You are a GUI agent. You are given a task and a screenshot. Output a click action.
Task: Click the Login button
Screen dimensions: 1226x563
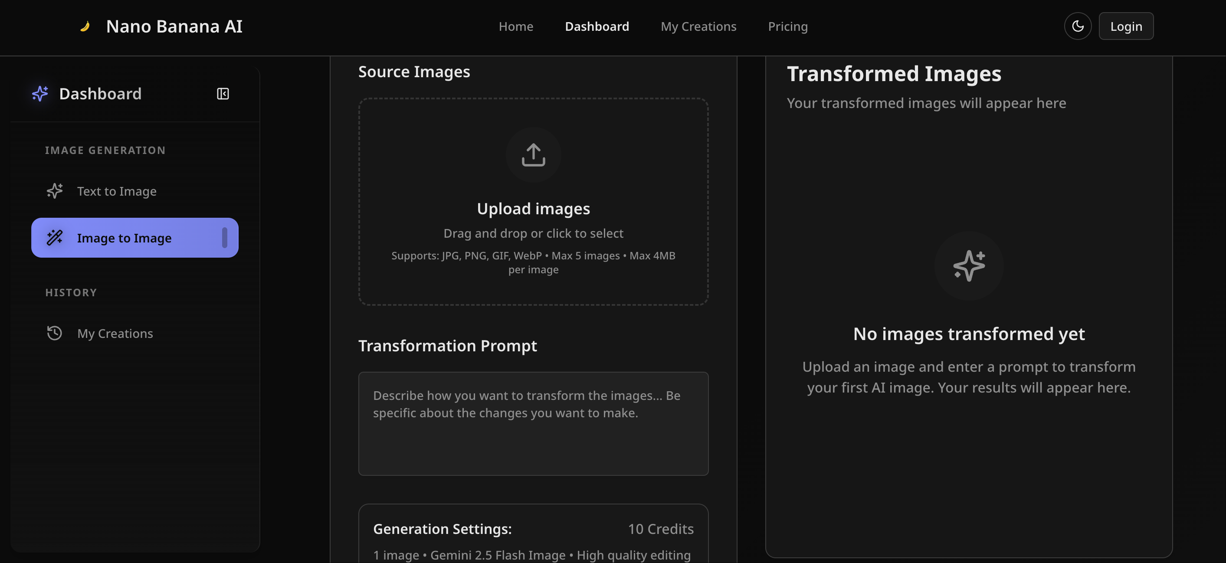pos(1126,26)
